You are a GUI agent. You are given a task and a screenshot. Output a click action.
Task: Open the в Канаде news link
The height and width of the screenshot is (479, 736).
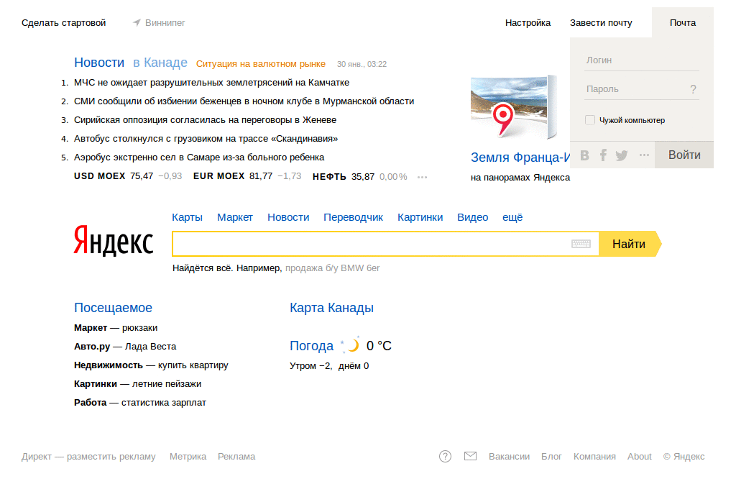click(160, 63)
